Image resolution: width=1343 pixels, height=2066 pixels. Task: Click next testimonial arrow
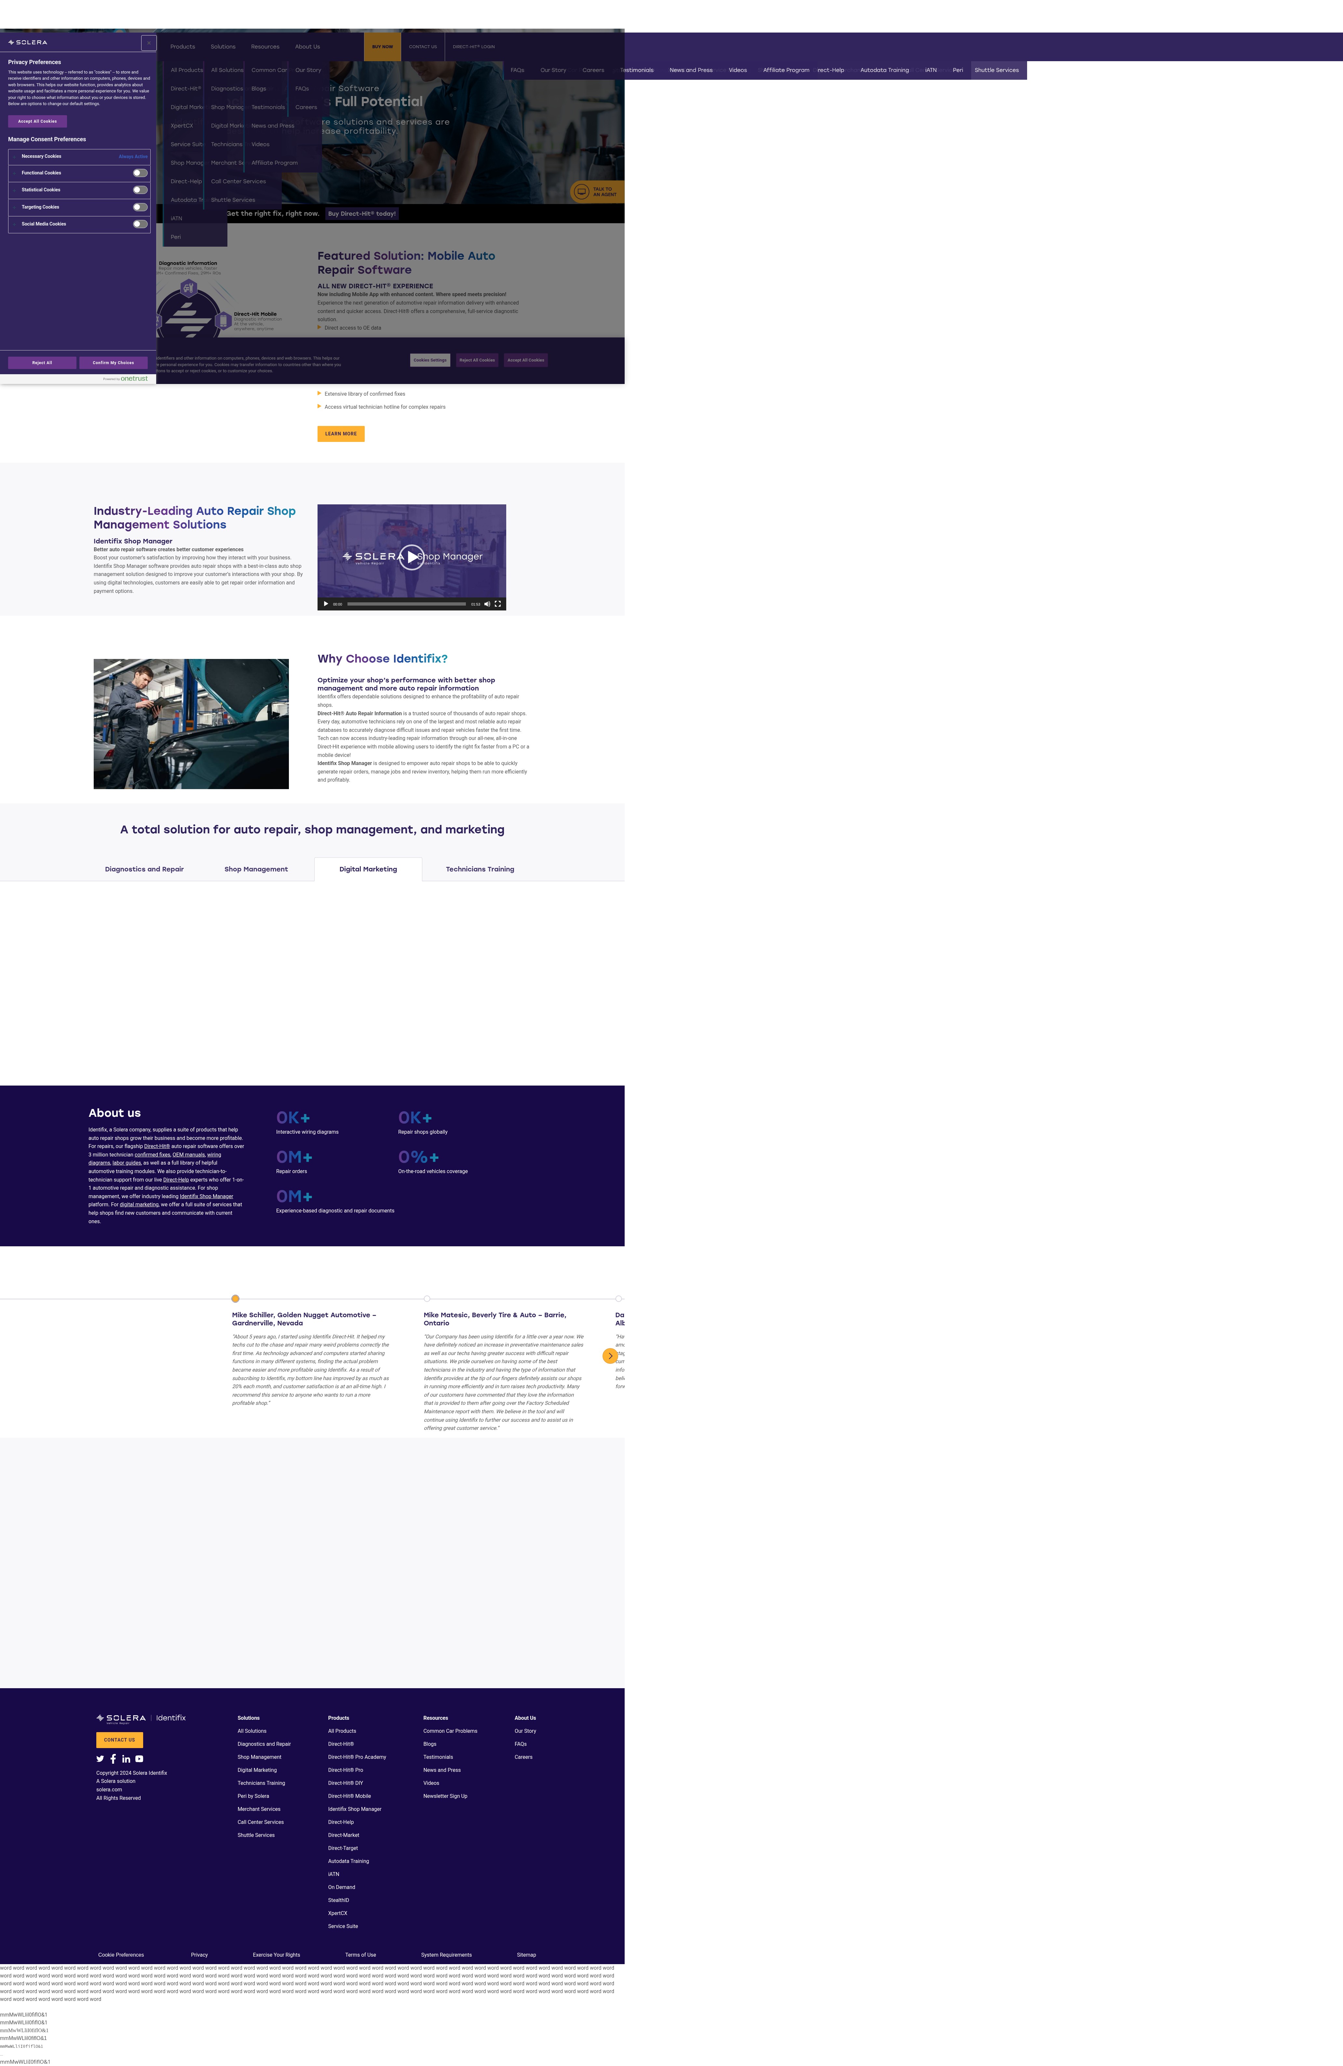[x=610, y=1356]
